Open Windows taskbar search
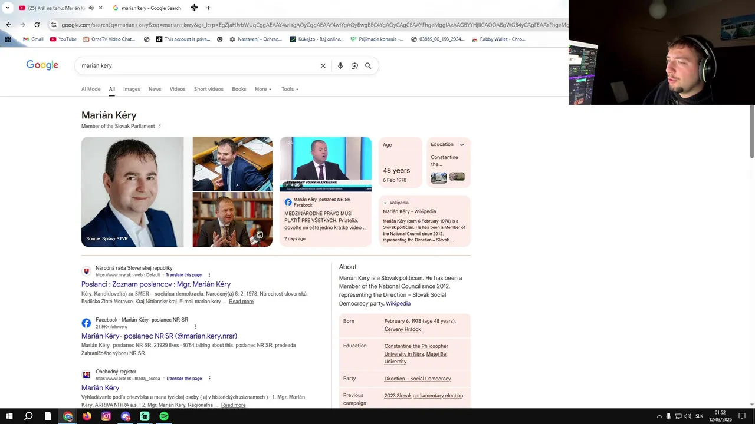Image resolution: width=755 pixels, height=424 pixels. pos(28,416)
